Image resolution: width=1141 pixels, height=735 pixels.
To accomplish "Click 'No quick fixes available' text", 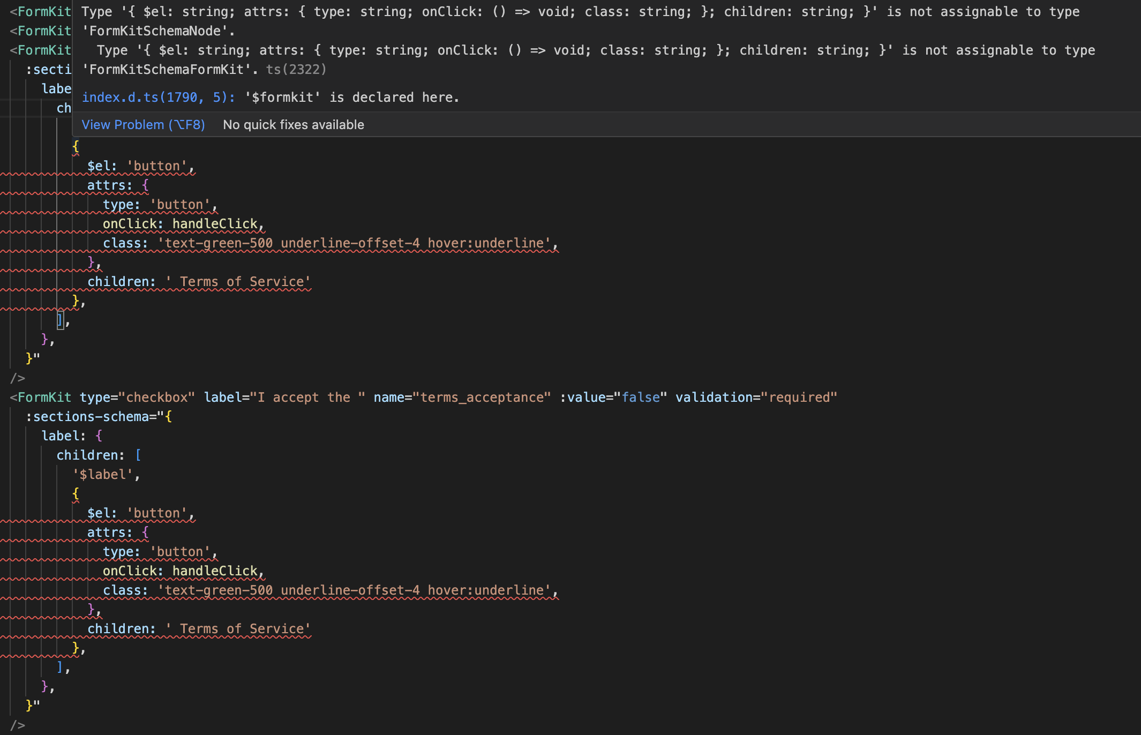I will coord(294,124).
